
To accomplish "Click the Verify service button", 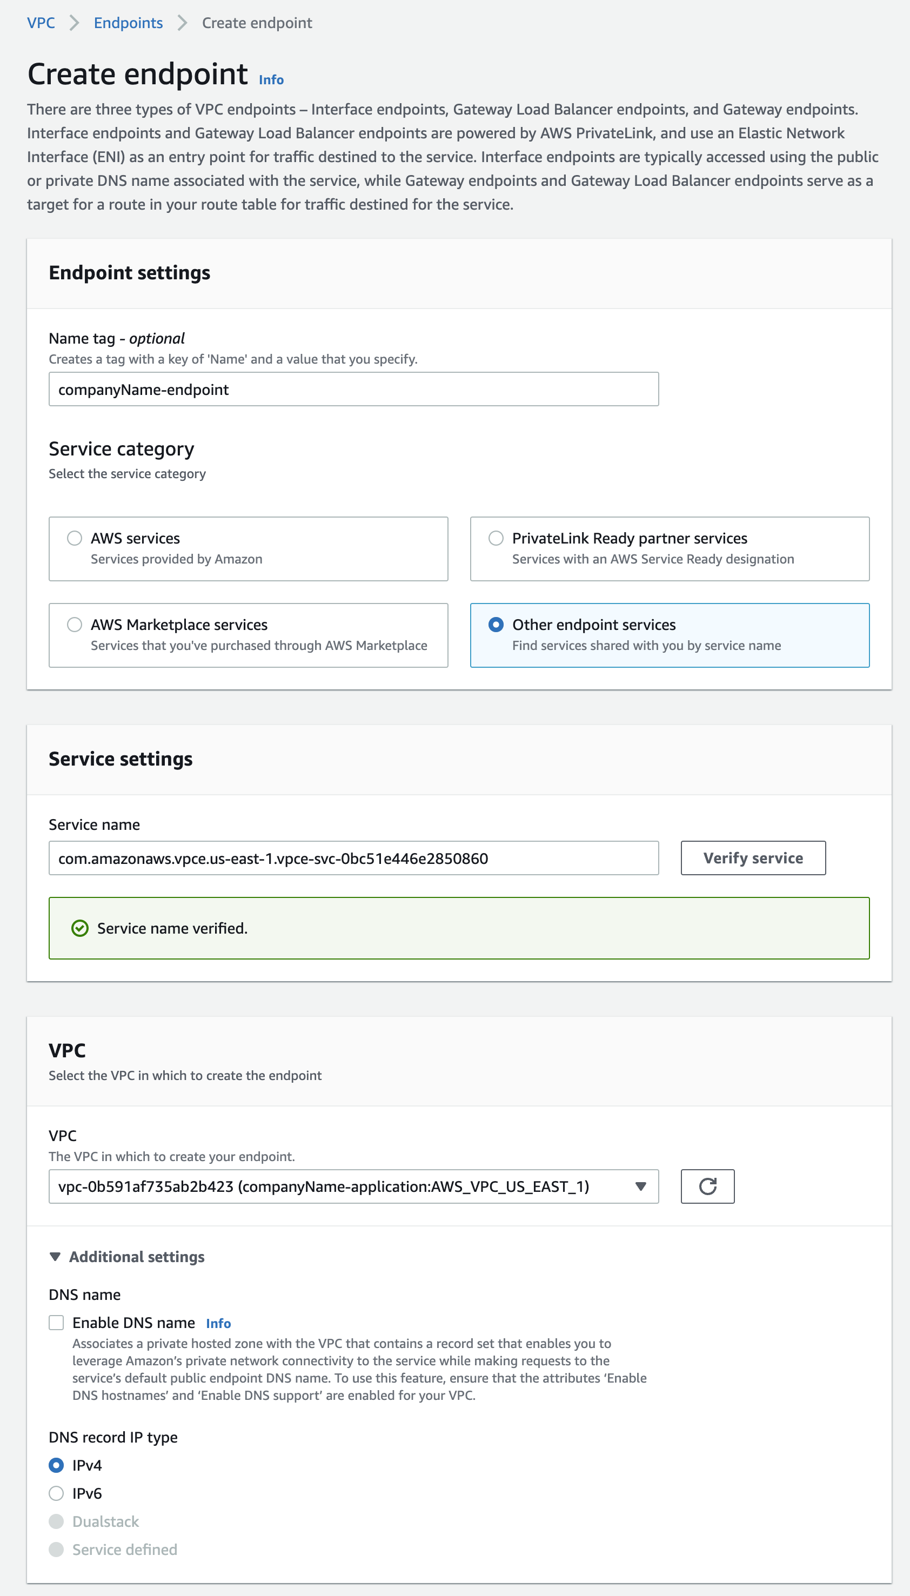I will pos(753,857).
